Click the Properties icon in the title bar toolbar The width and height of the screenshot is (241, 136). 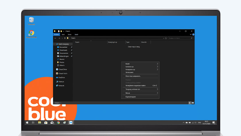point(59,31)
